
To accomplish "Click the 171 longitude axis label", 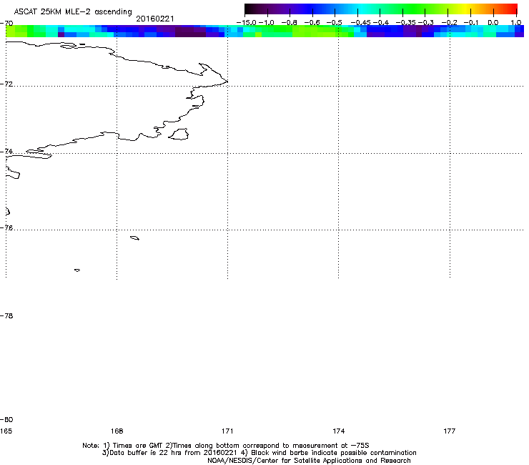I will (227, 431).
